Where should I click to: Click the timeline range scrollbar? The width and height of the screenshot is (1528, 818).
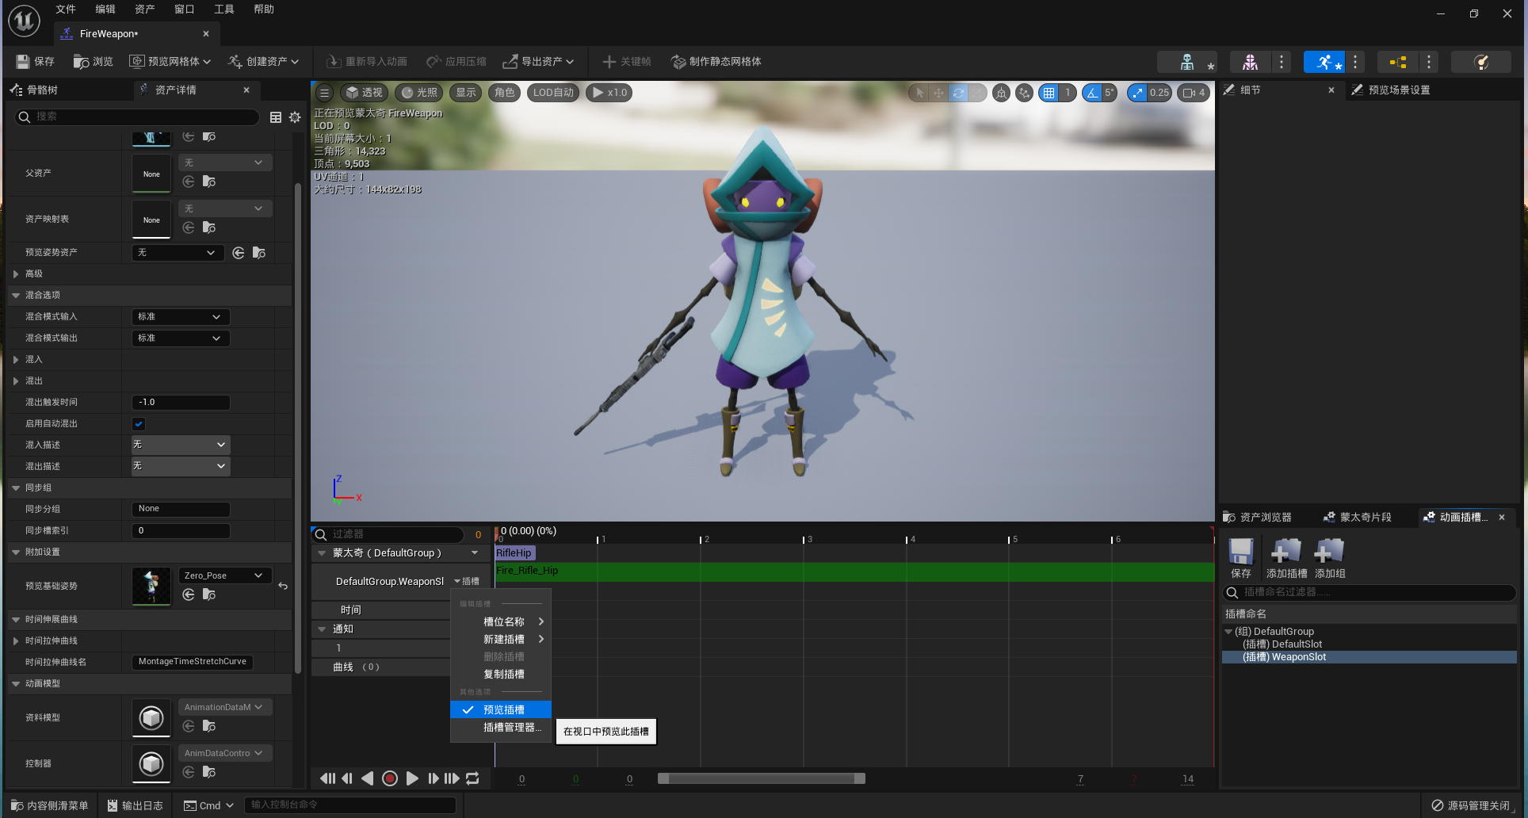(x=762, y=778)
